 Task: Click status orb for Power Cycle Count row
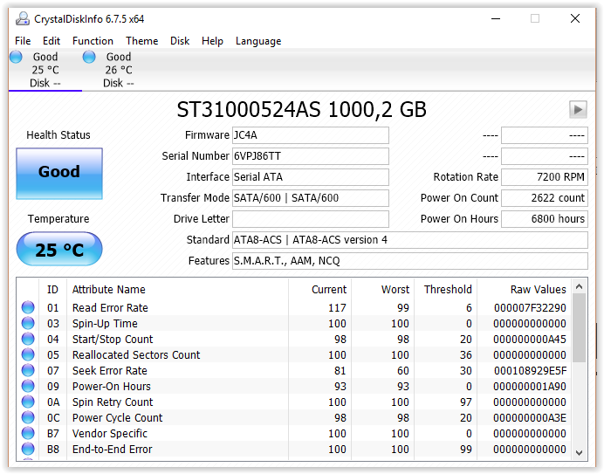[28, 418]
